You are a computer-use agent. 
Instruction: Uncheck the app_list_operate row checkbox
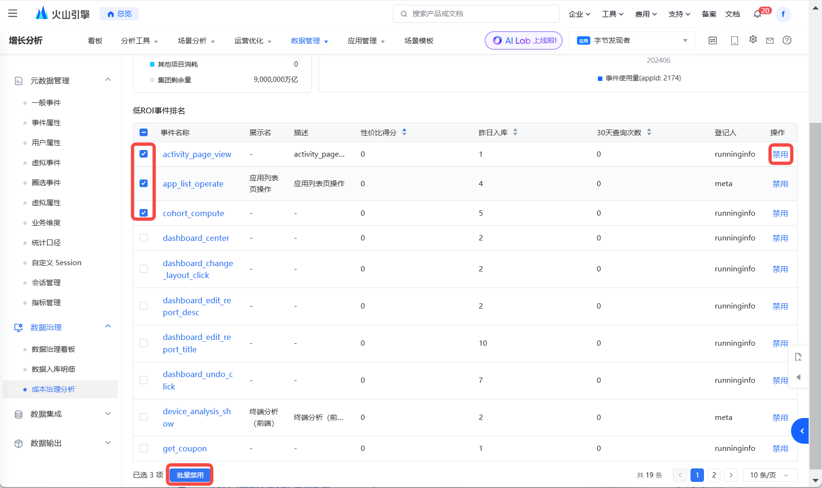tap(144, 183)
